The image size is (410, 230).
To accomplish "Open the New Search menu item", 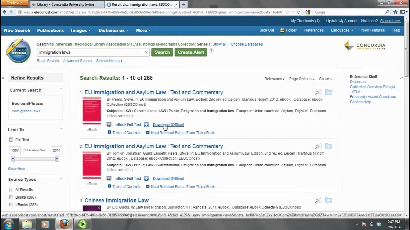I will point(17,30).
